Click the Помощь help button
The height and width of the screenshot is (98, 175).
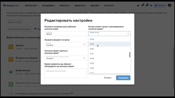160,5
